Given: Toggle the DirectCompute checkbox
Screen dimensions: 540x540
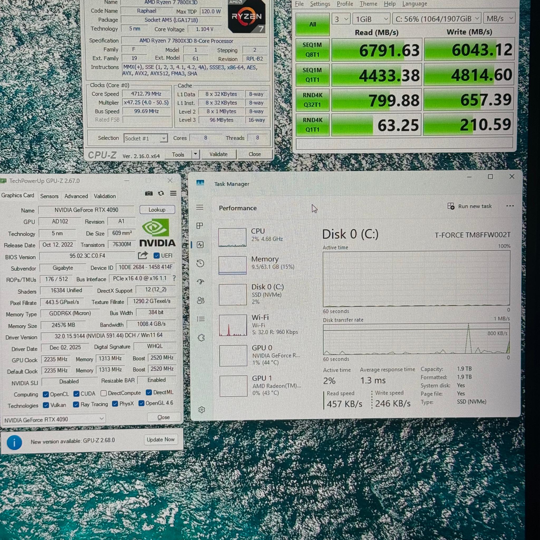Looking at the screenshot, I should point(103,393).
